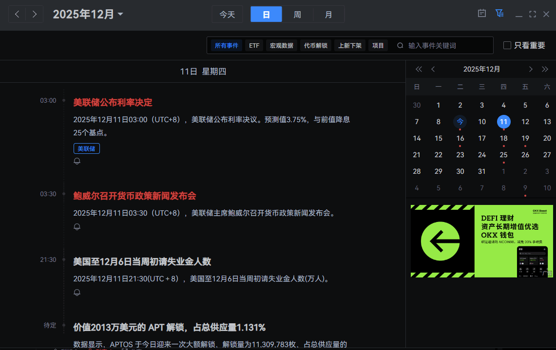This screenshot has height=350, width=556.
Task: Click the calendar notes icon in the top-right toolbar
Action: point(481,13)
